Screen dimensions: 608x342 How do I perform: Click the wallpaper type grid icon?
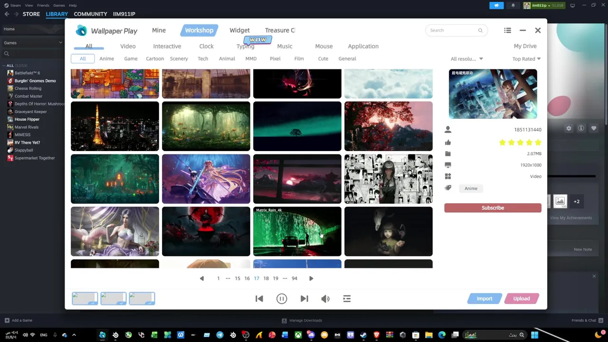(448, 176)
